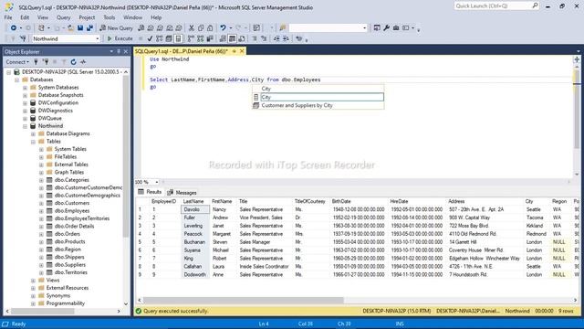
Task: Close the Object Explorer panel
Action: (x=126, y=51)
